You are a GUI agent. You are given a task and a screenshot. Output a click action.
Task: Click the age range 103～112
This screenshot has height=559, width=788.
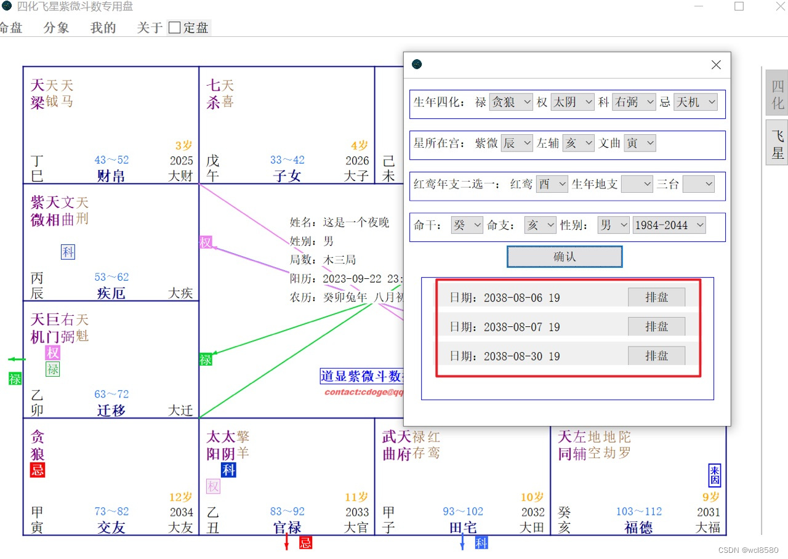click(639, 512)
